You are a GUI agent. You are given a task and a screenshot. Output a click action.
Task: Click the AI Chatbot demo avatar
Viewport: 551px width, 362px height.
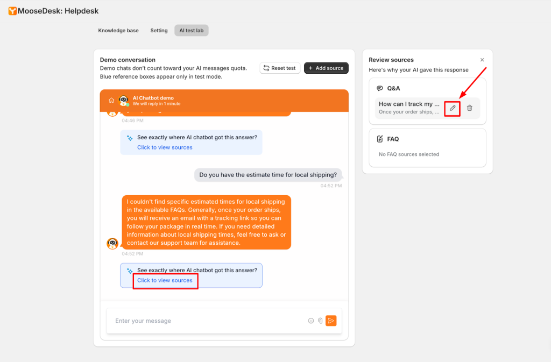(x=123, y=101)
